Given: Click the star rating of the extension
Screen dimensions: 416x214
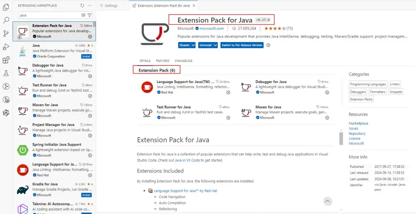Looking at the screenshot, I should 275,28.
